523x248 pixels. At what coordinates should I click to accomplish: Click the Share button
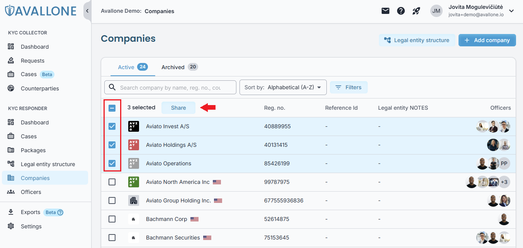point(178,108)
